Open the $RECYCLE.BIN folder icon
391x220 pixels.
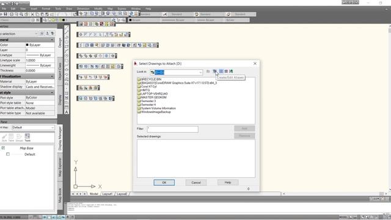tap(139, 79)
